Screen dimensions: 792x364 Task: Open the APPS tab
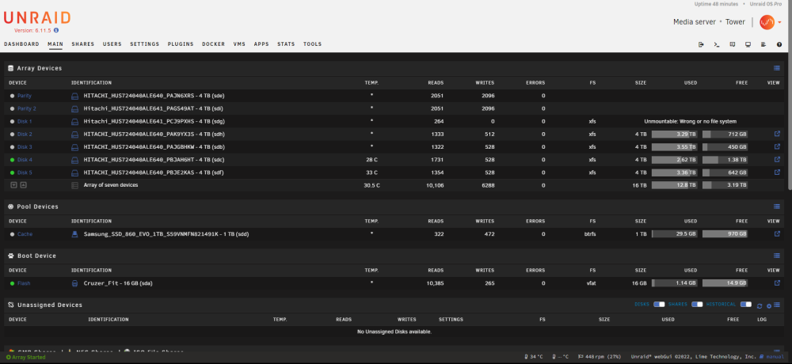(x=261, y=44)
